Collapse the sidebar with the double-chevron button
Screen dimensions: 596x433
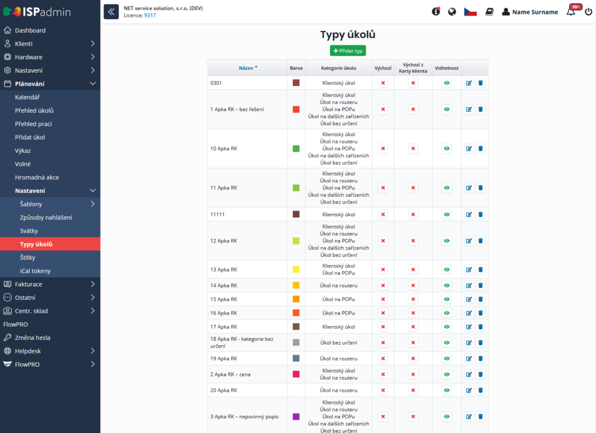coord(111,12)
